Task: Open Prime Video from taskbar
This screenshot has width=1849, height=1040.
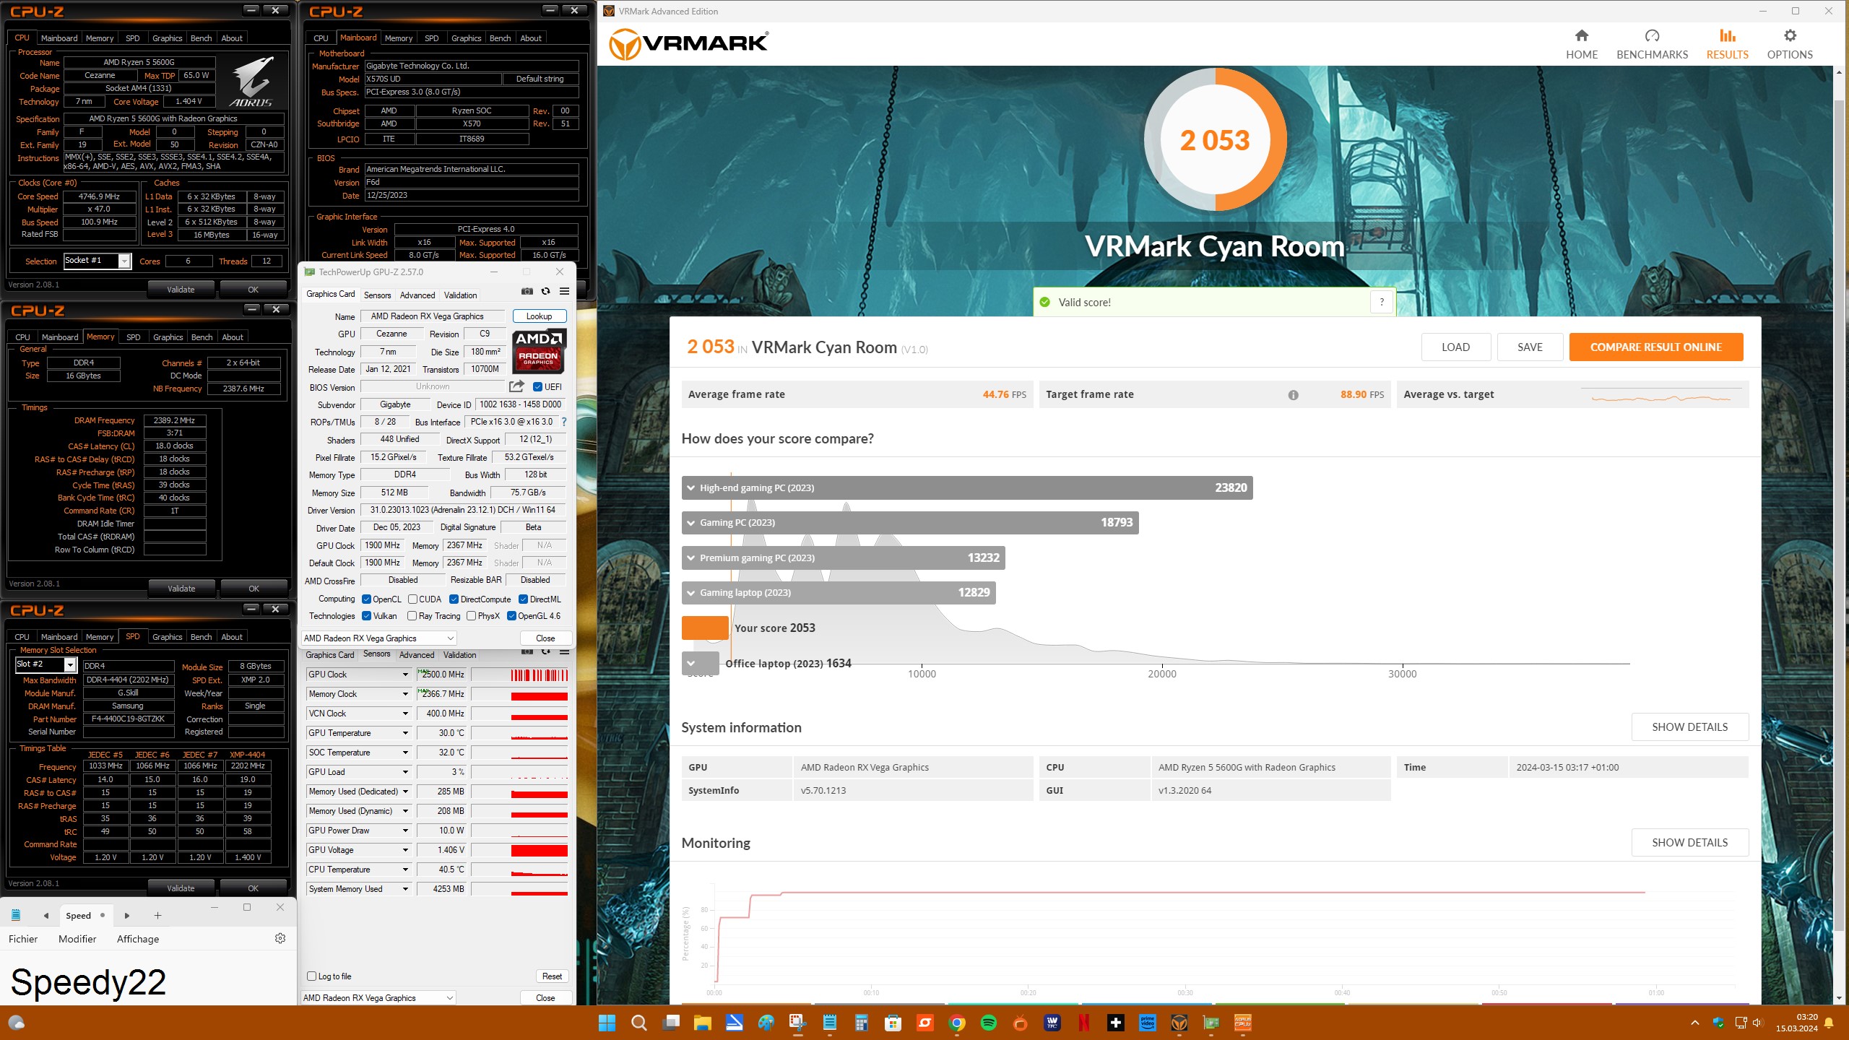Action: click(x=1148, y=1023)
